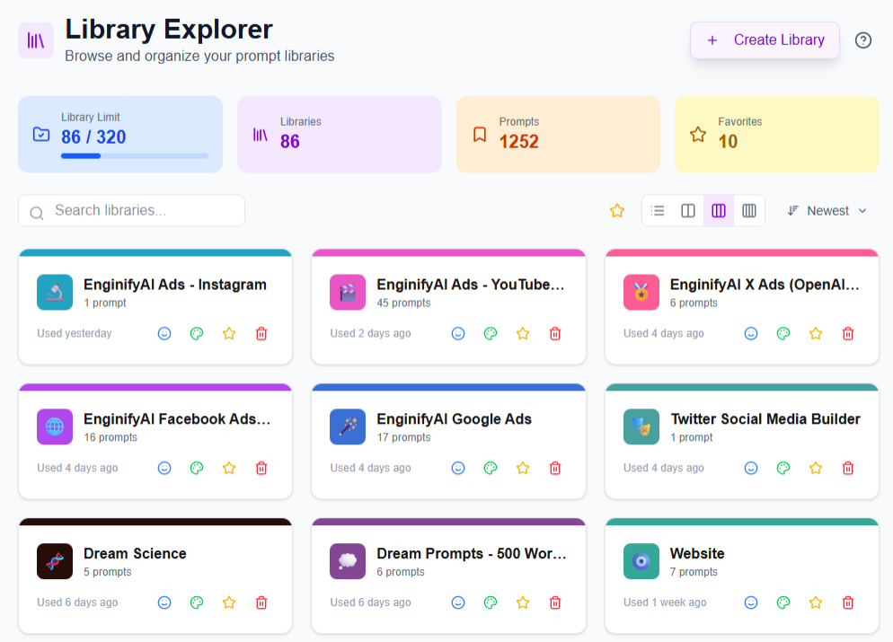
Task: Toggle favorites-only filter star beside view buttons
Action: click(x=617, y=211)
